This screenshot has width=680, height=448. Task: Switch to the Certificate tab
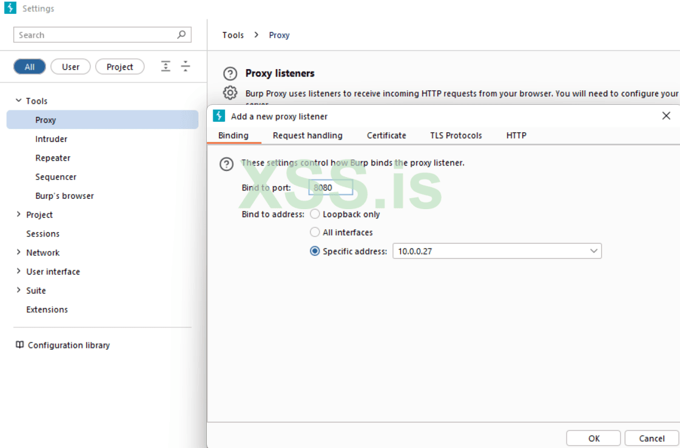coord(386,135)
